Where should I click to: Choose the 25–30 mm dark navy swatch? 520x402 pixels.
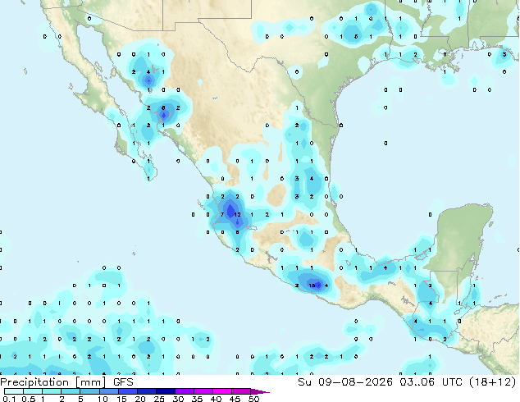pos(165,391)
